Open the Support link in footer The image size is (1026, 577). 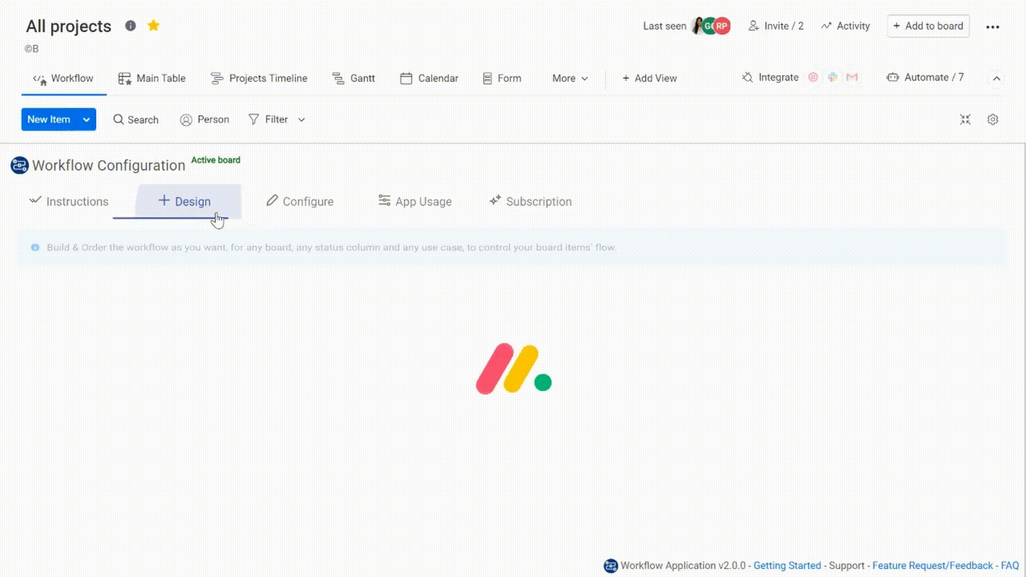click(846, 565)
